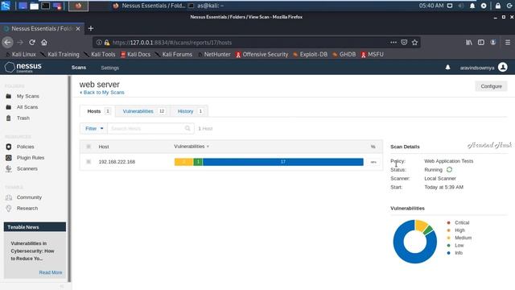Click the Critical legend color dot

tap(449, 222)
